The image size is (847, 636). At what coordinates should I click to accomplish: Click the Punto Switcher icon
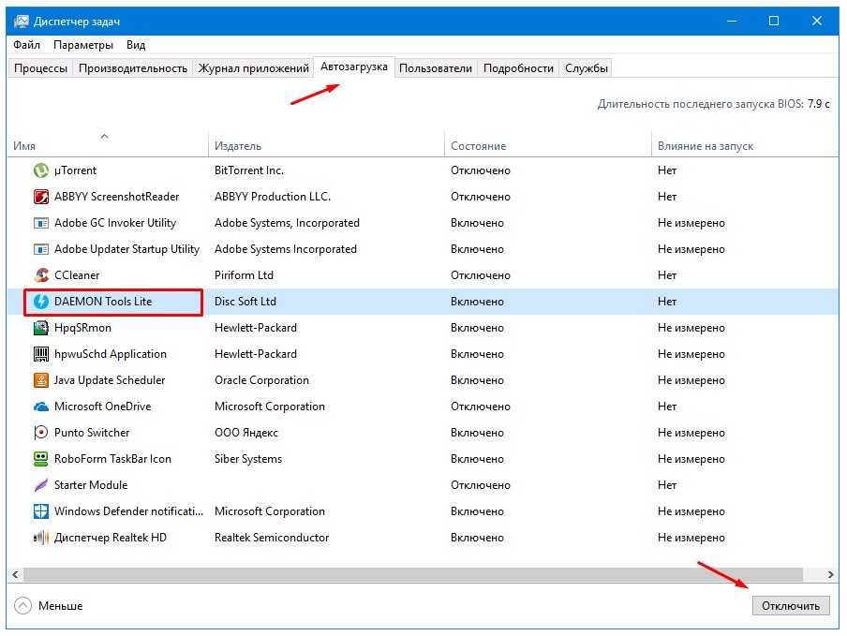point(41,433)
